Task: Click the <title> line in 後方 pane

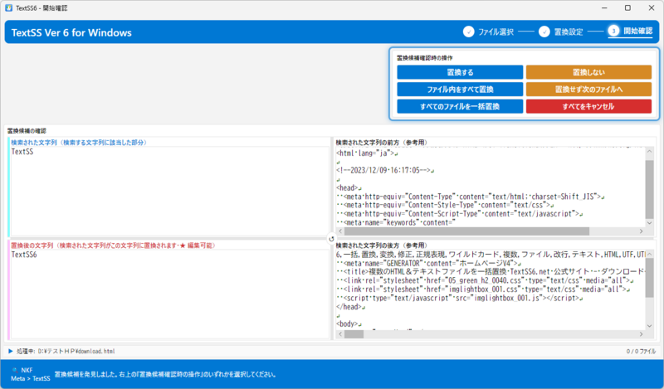Action: [x=491, y=272]
